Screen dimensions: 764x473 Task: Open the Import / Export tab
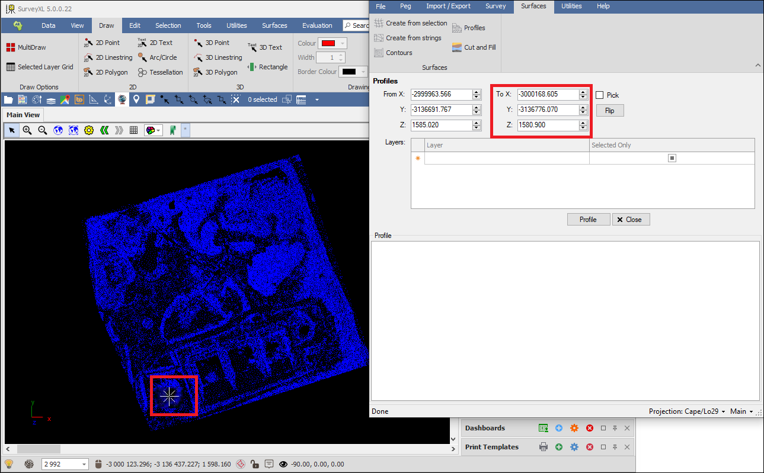[448, 7]
